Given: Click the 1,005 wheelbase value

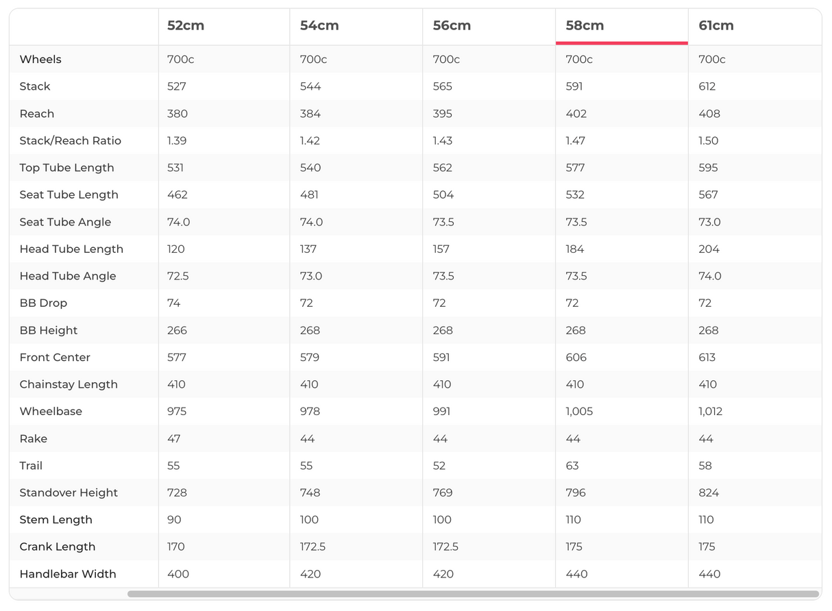Looking at the screenshot, I should [580, 412].
